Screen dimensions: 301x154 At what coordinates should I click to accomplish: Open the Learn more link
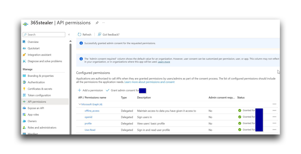click(164, 62)
